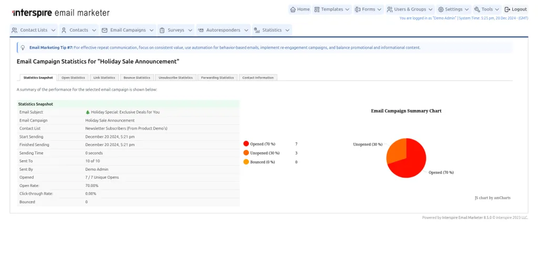Open the Statistics menu label

tap(272, 30)
